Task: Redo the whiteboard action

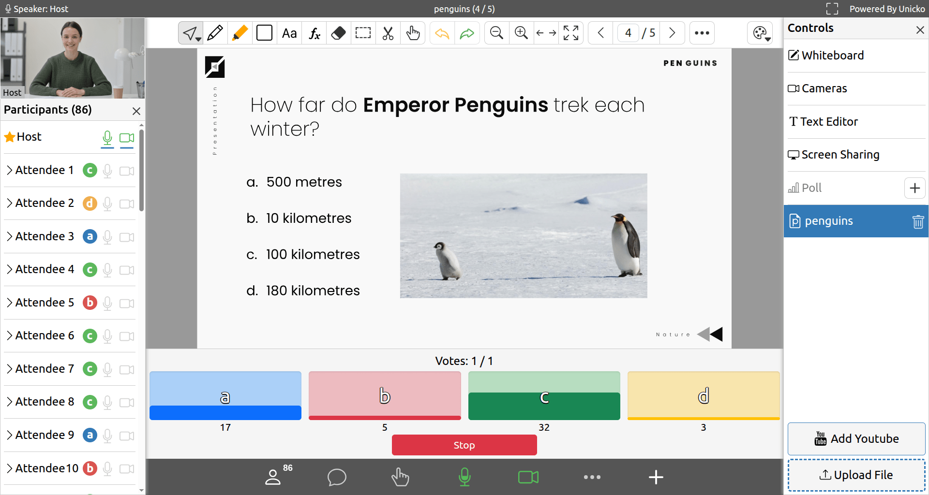Action: click(x=467, y=33)
